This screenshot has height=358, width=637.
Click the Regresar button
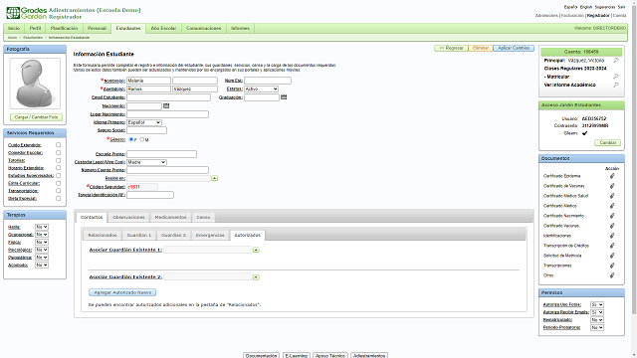pyautogui.click(x=451, y=48)
